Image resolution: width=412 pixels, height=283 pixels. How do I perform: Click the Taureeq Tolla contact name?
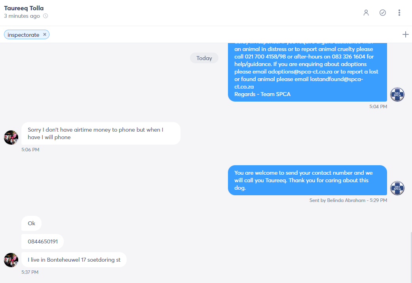[24, 8]
